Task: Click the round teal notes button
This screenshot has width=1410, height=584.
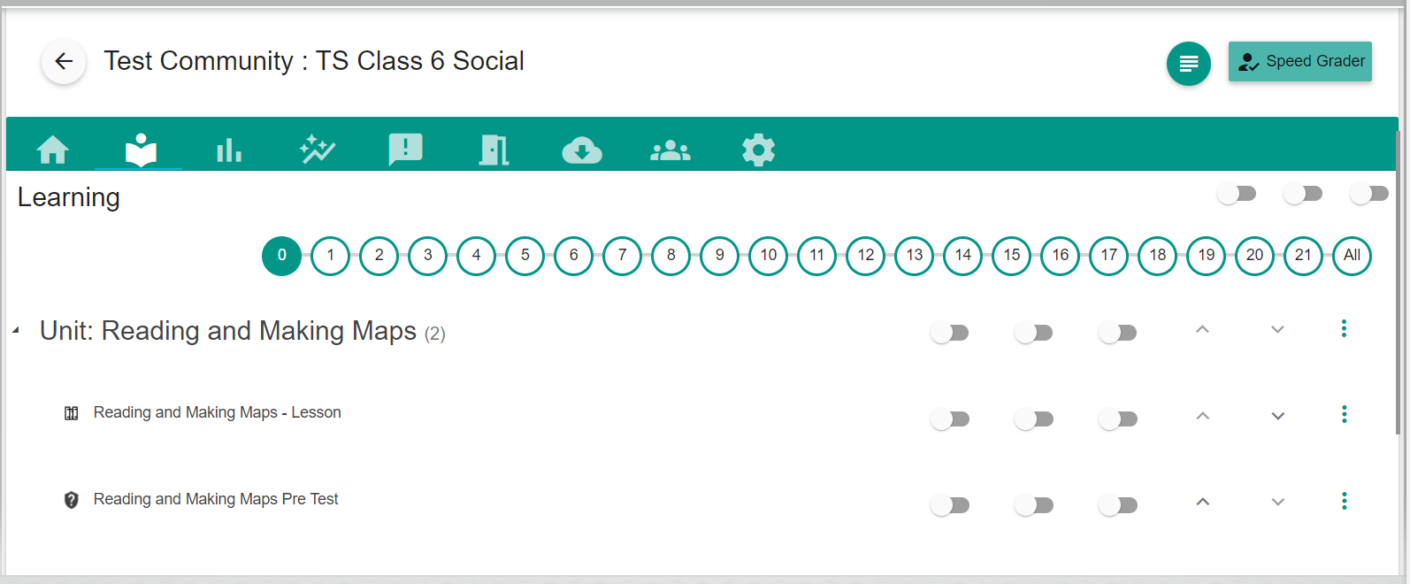Action: 1188,64
